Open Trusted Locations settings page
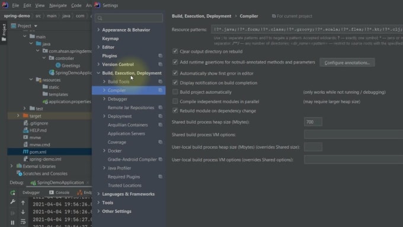Screen dimensions: 403x227 124,186
